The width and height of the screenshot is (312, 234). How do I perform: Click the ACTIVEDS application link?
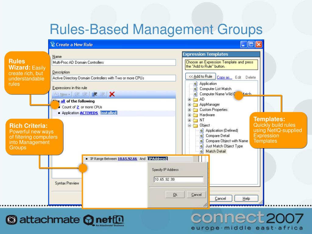[x=89, y=113]
